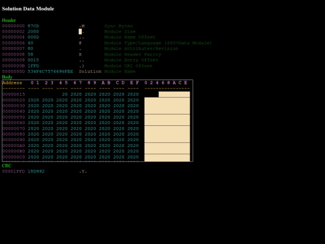Select the 18D992 CRC value

click(36, 171)
